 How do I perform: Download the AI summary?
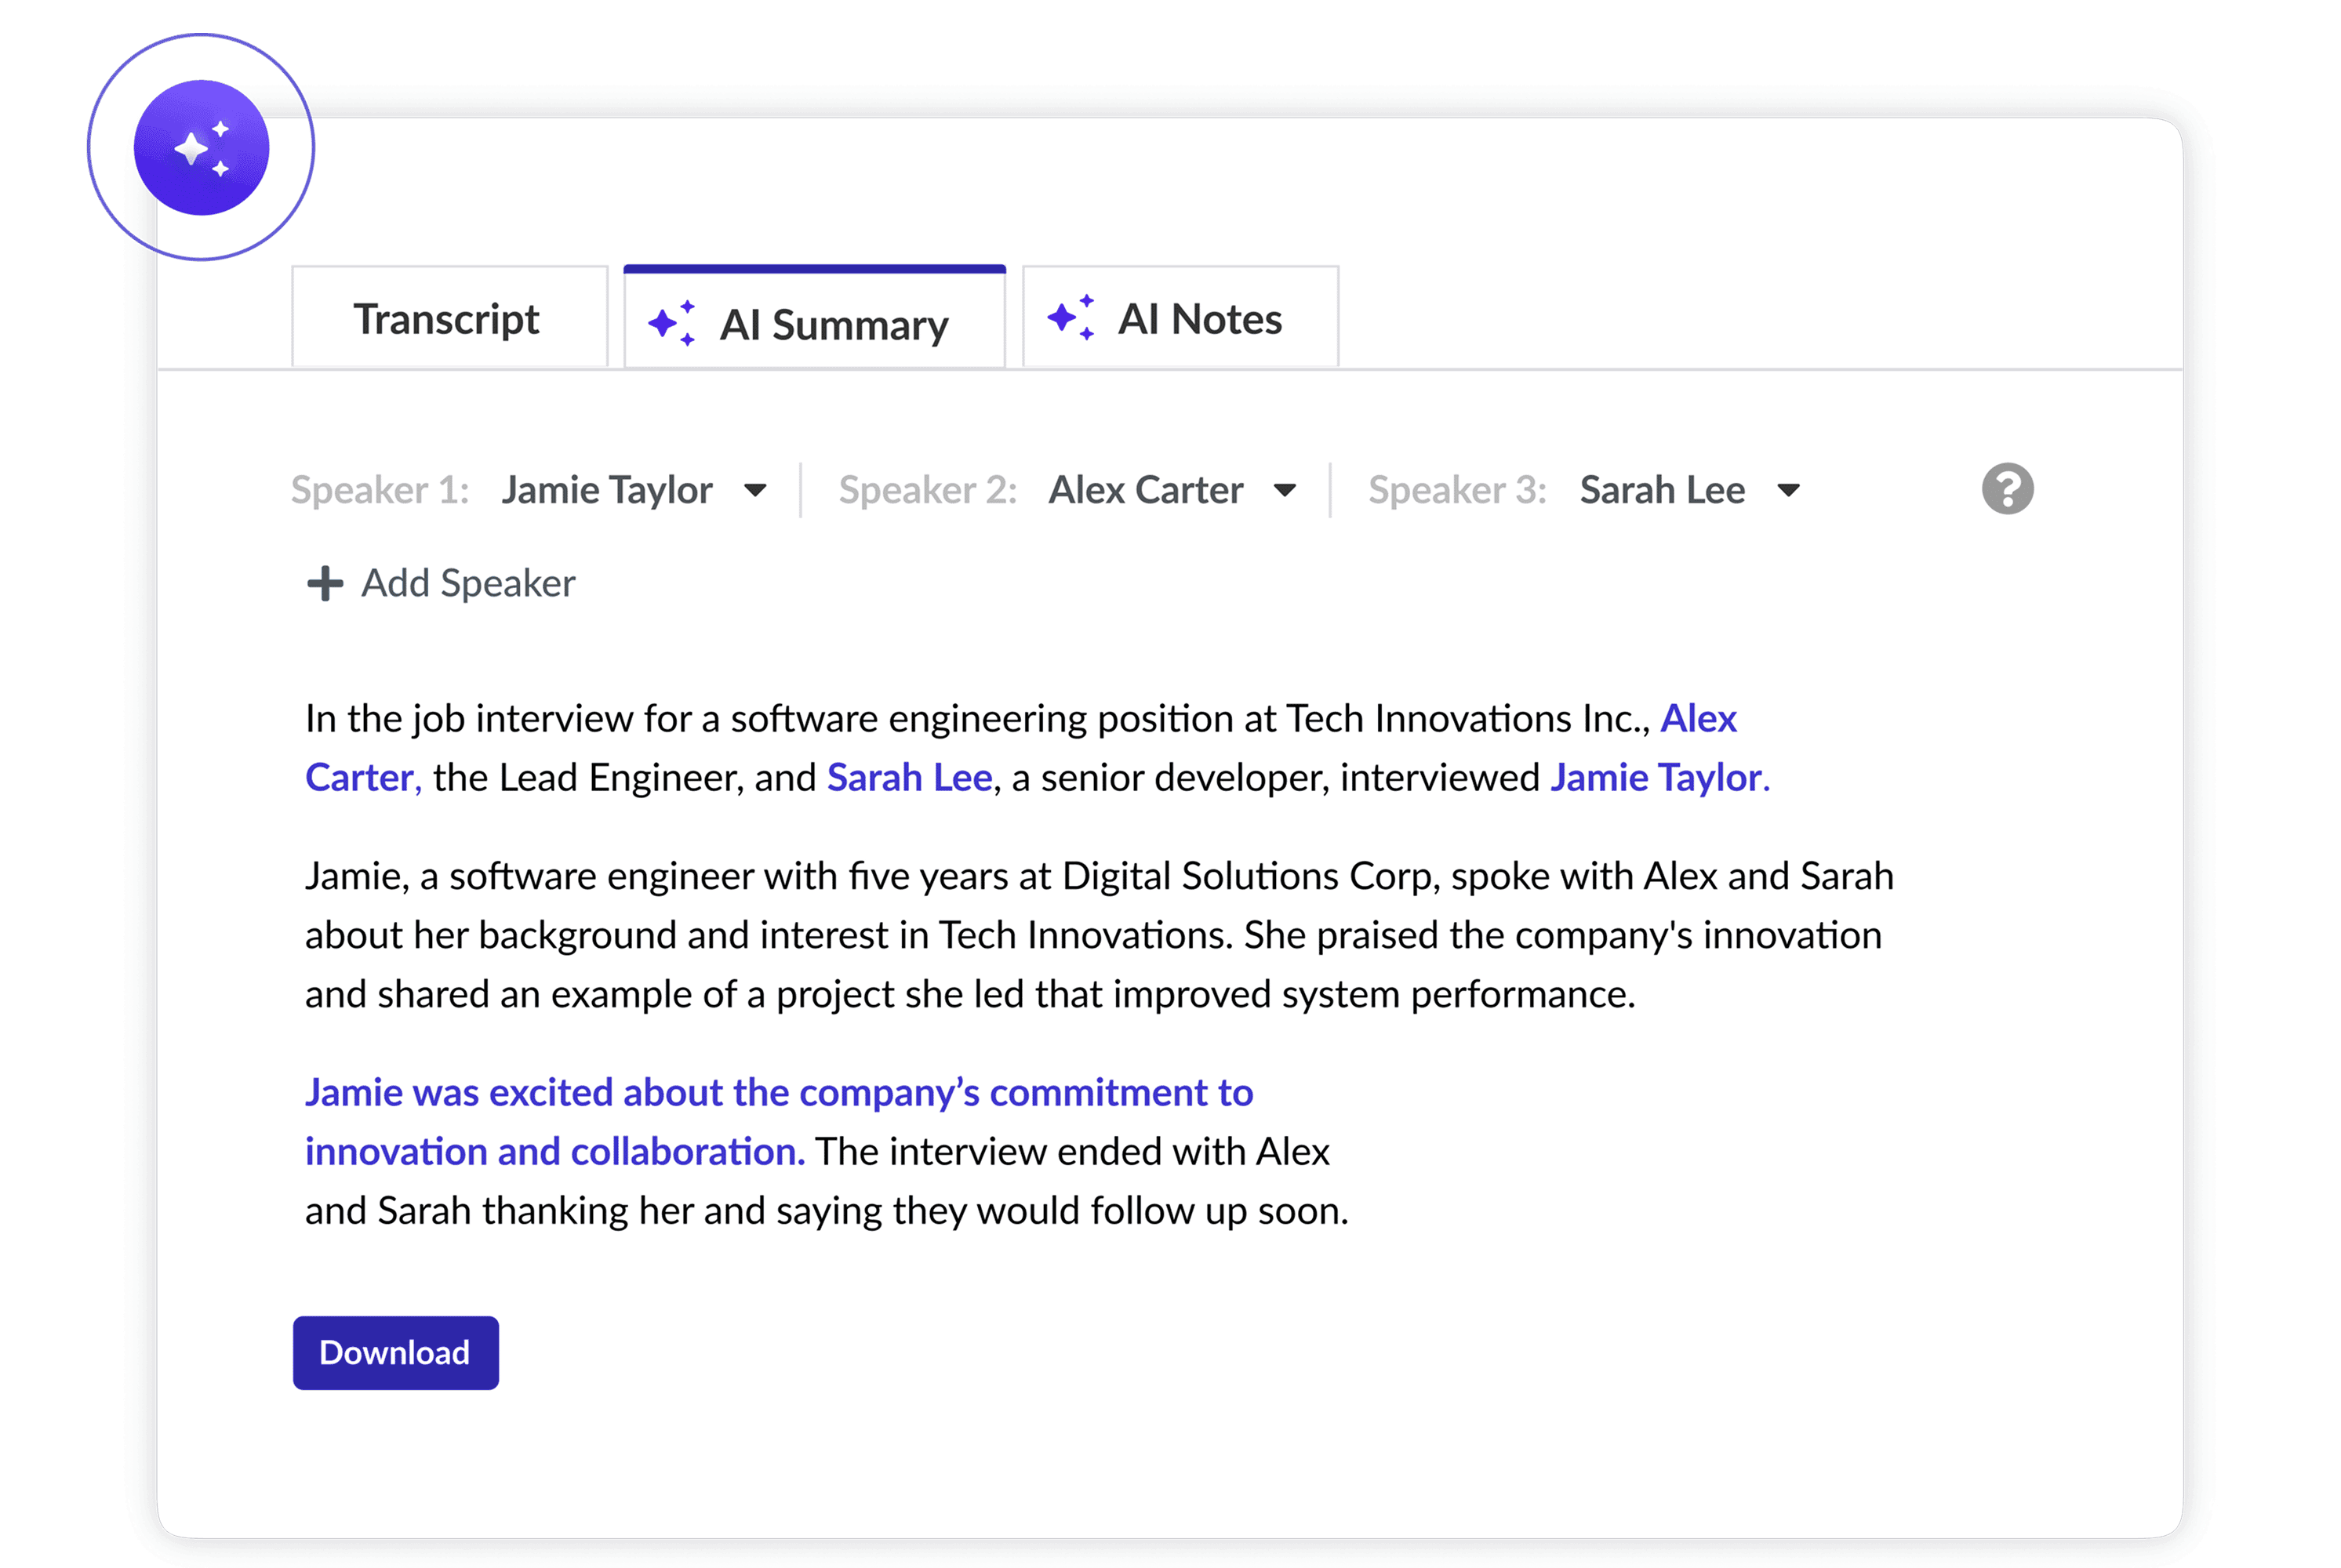[x=395, y=1352]
